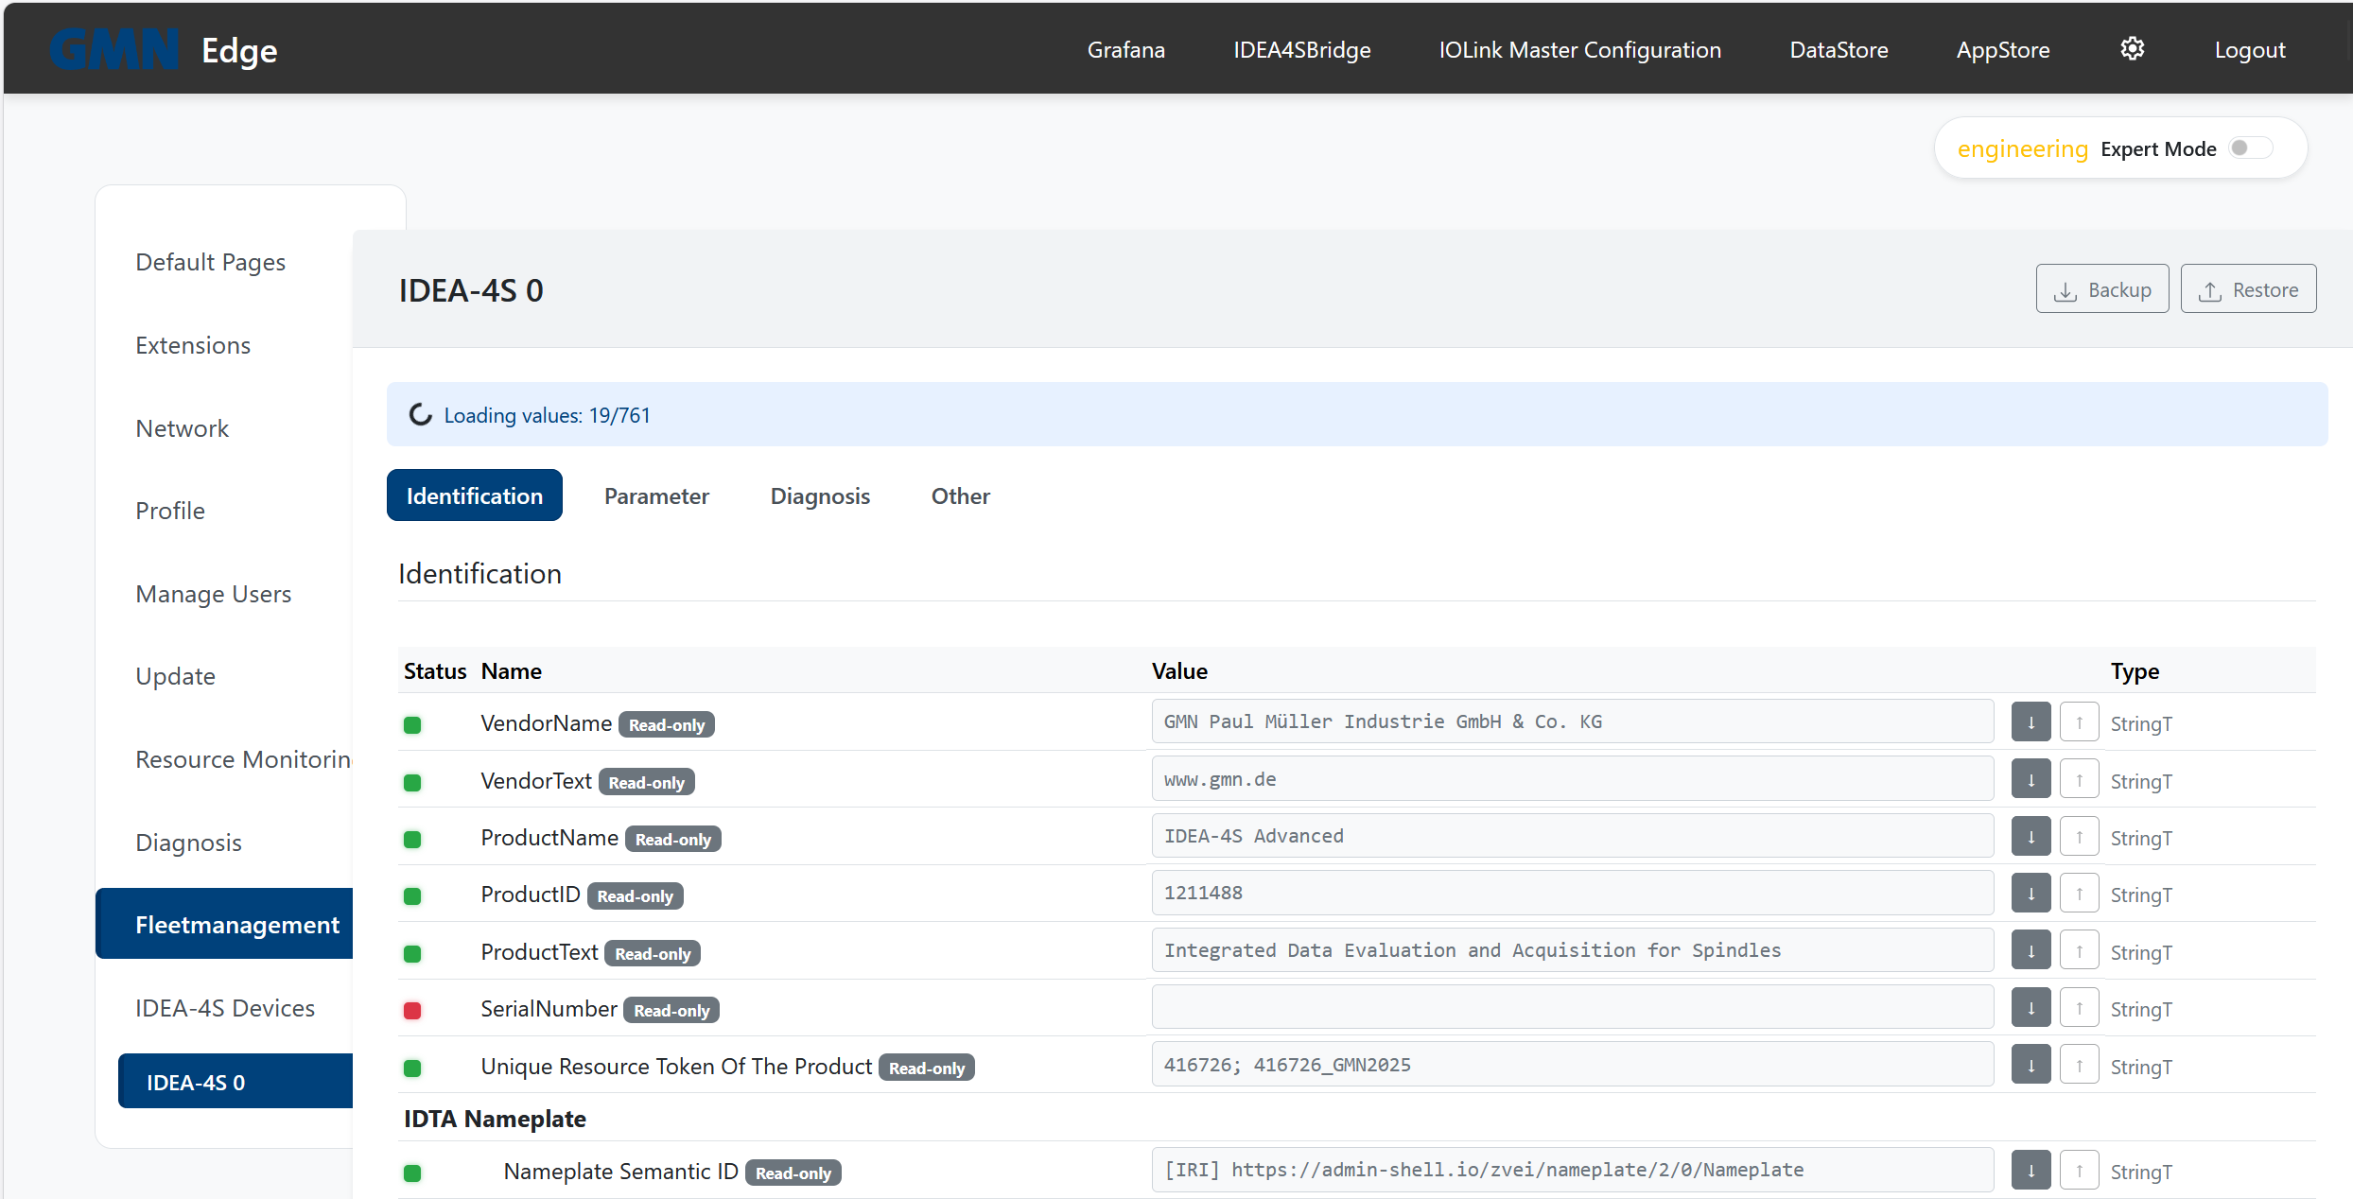Open the Diagnosis tab
Screen dimensions: 2353x1199
coord(819,495)
